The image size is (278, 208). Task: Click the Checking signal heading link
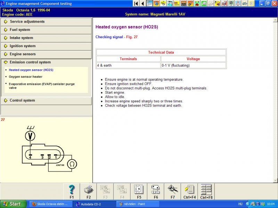pyautogui.click(x=109, y=37)
